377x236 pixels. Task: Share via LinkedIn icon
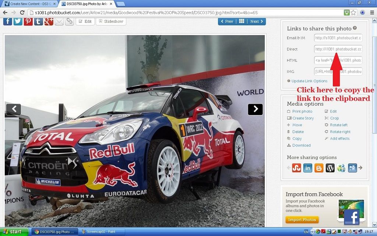click(308, 168)
